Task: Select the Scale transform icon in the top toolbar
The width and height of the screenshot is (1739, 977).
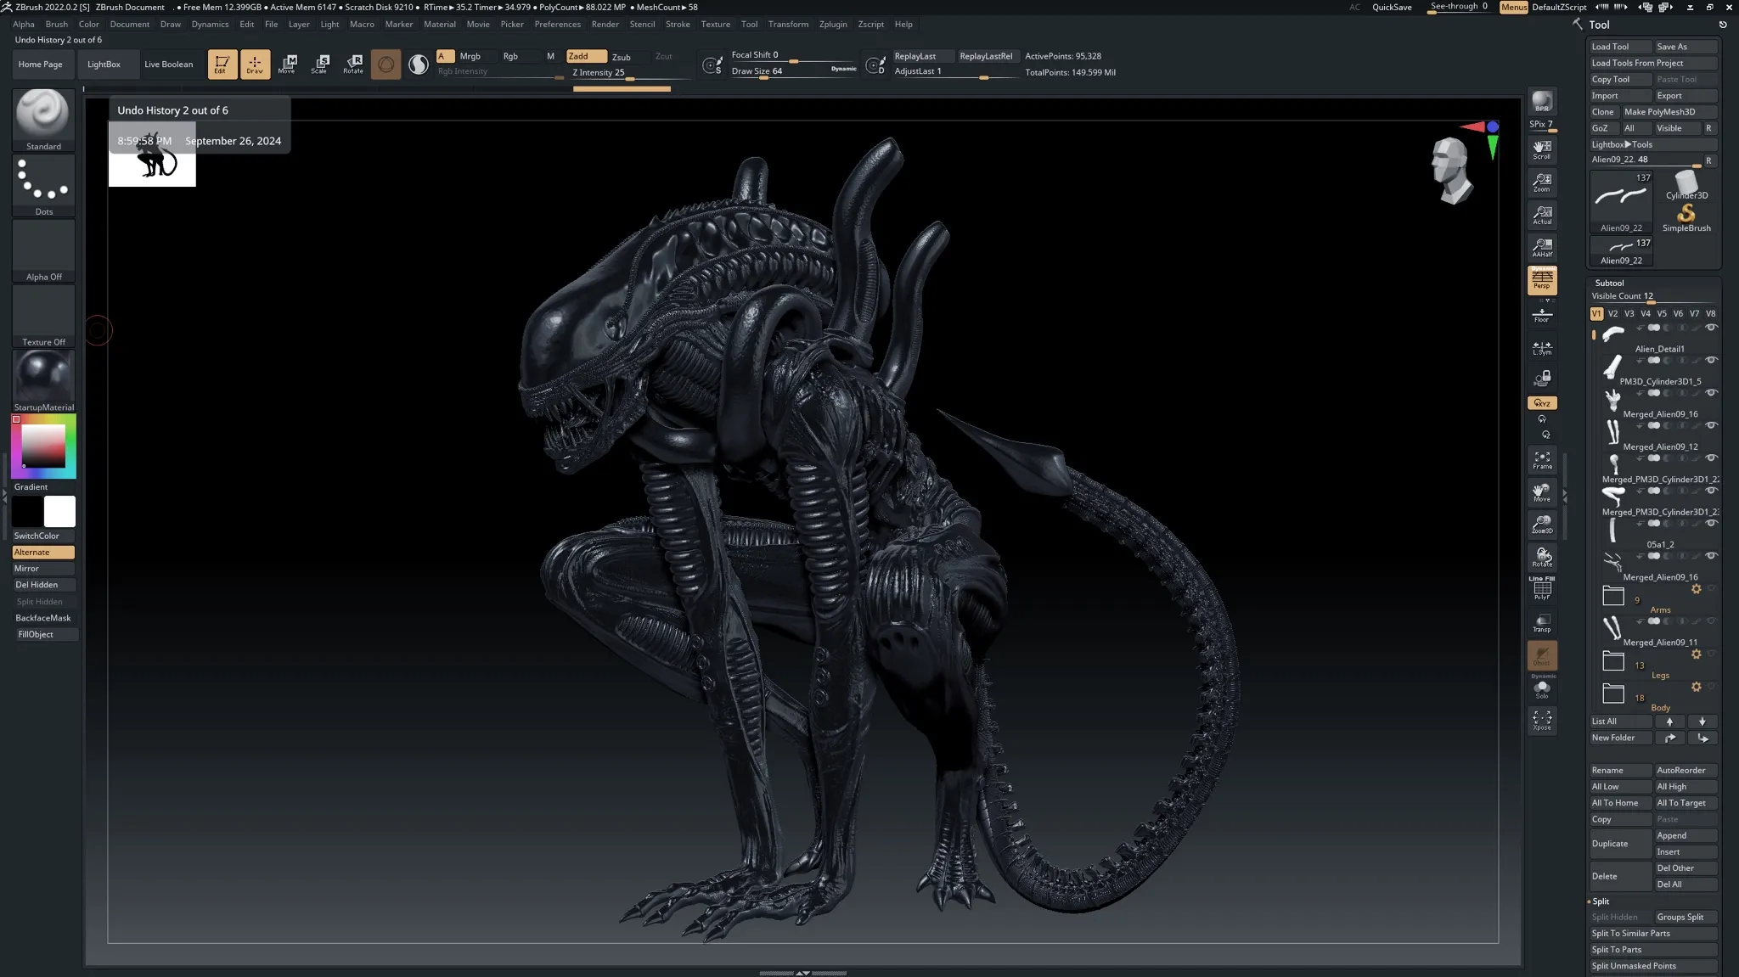Action: tap(320, 64)
